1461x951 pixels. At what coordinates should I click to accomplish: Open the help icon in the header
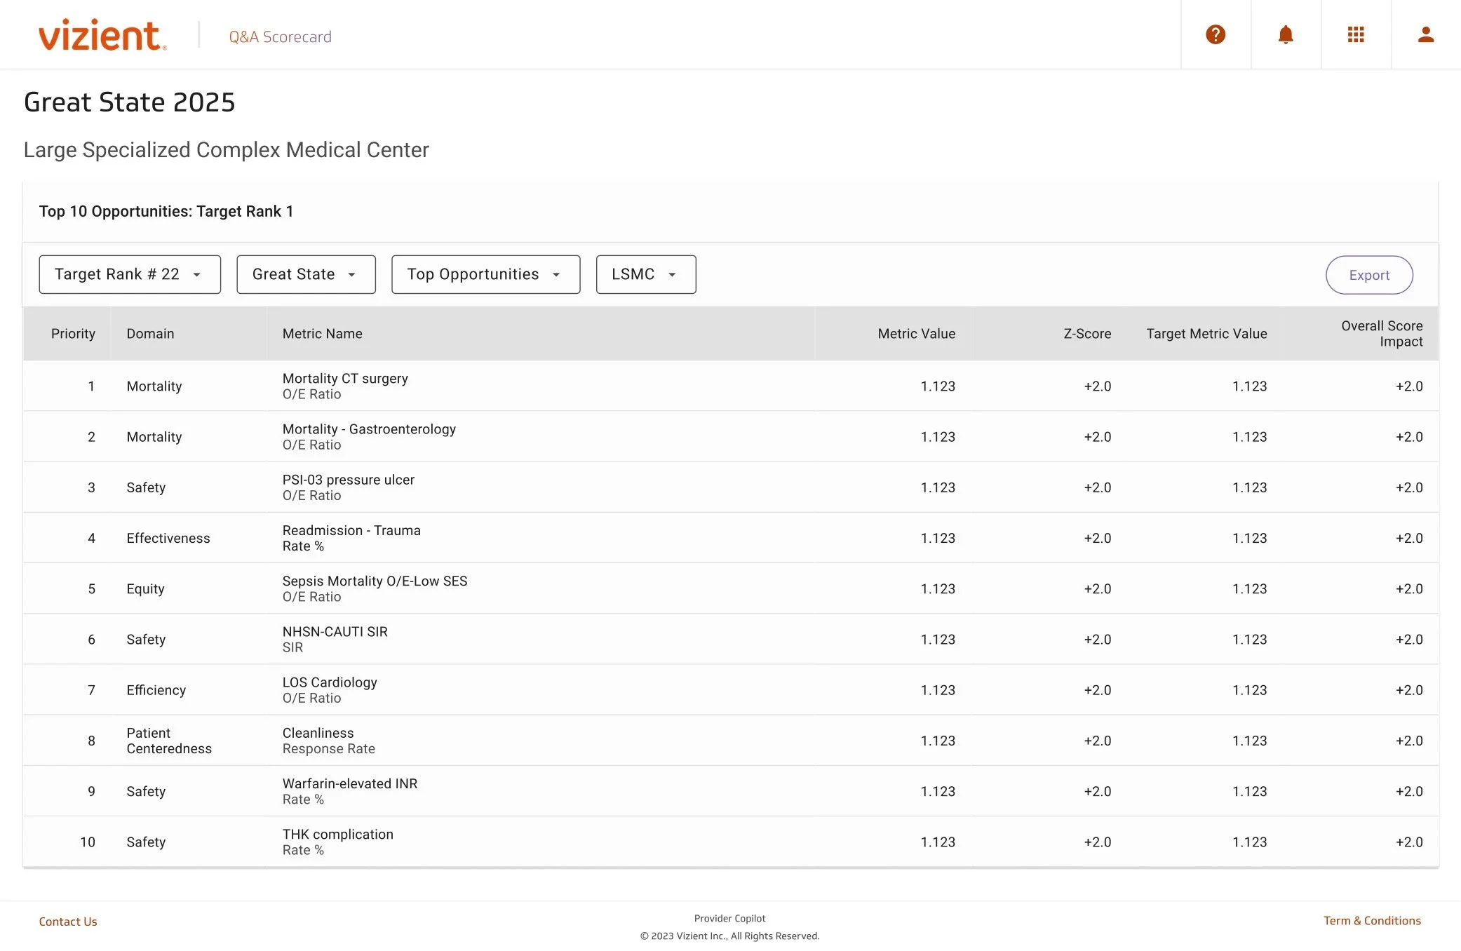click(1216, 34)
